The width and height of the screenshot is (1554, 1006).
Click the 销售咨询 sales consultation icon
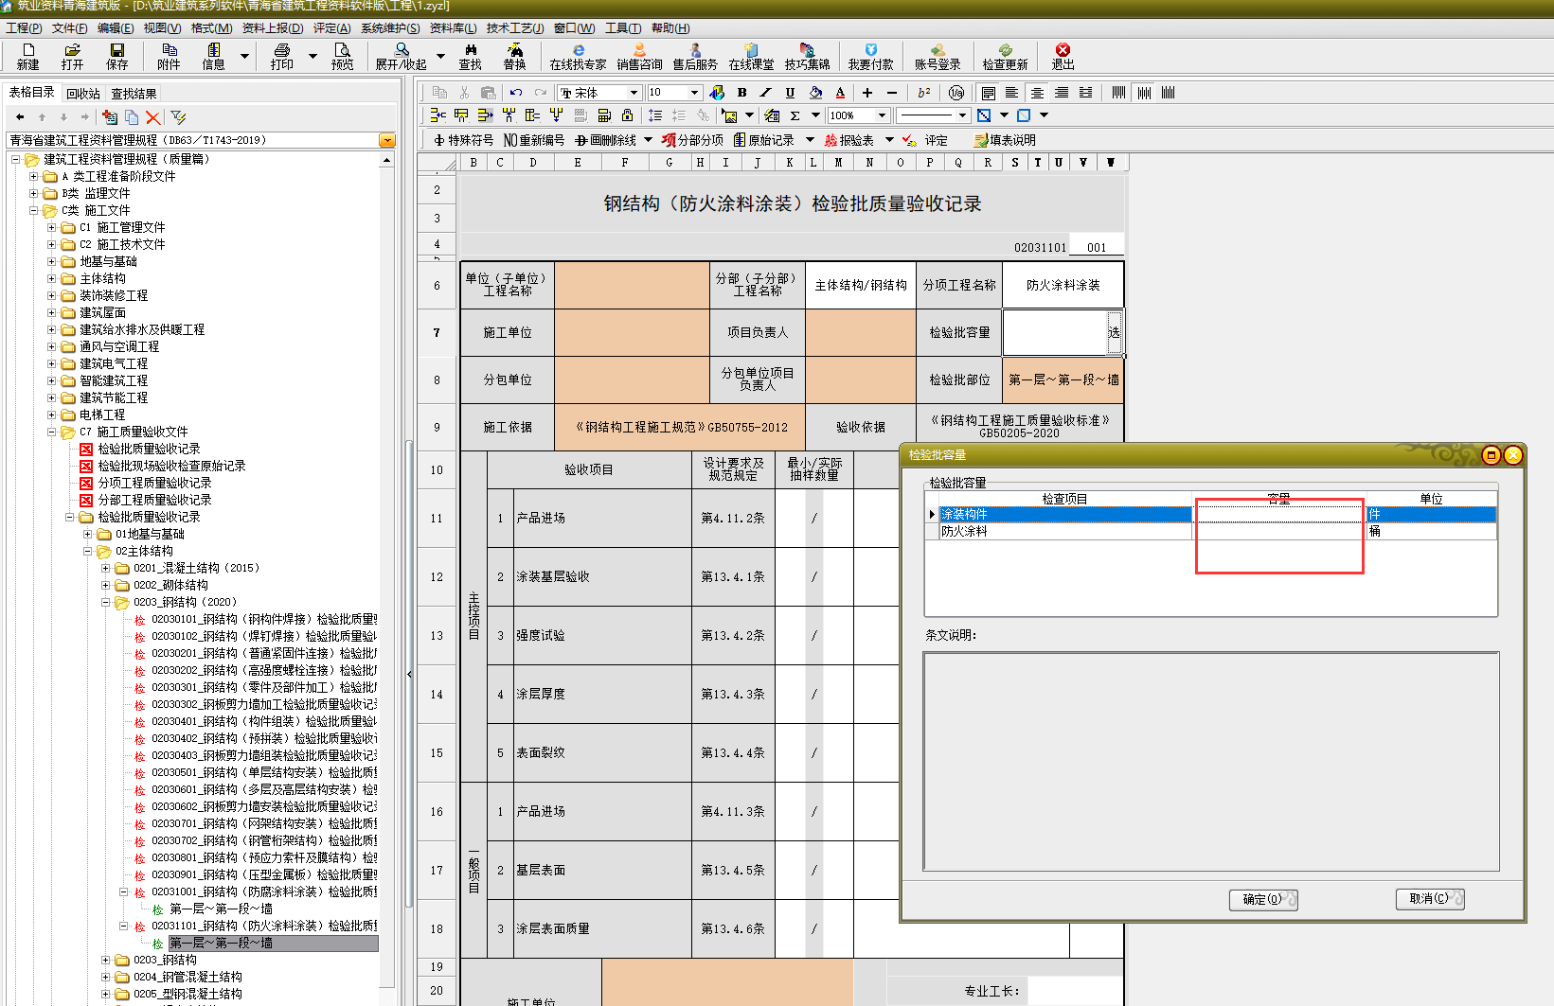tap(640, 57)
